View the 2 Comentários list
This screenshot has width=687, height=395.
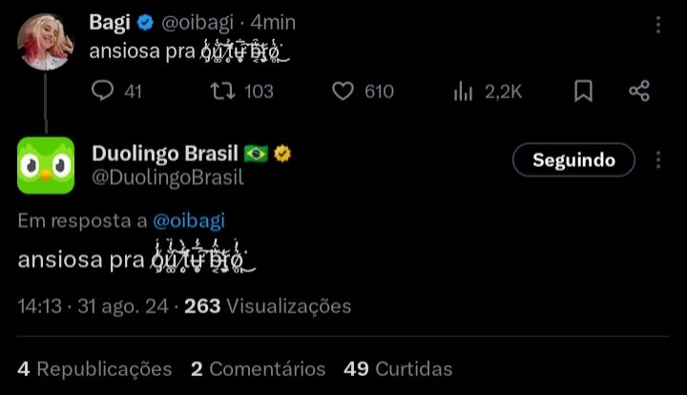pos(258,368)
